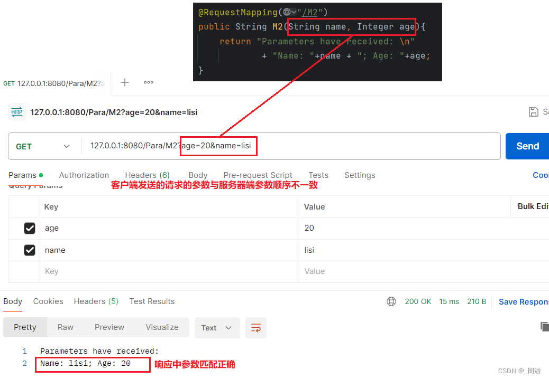
Task: Click the Save Response link
Action: [x=524, y=302]
